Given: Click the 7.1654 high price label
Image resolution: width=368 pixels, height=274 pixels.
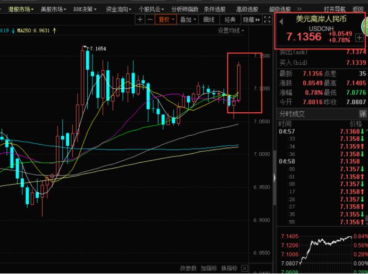Looking at the screenshot, I should click(x=98, y=48).
